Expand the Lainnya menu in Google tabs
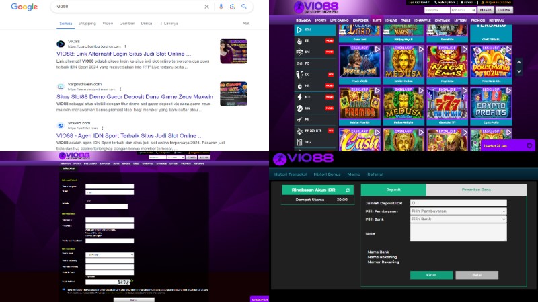Screen dimensions: 538x302 pos(169,24)
